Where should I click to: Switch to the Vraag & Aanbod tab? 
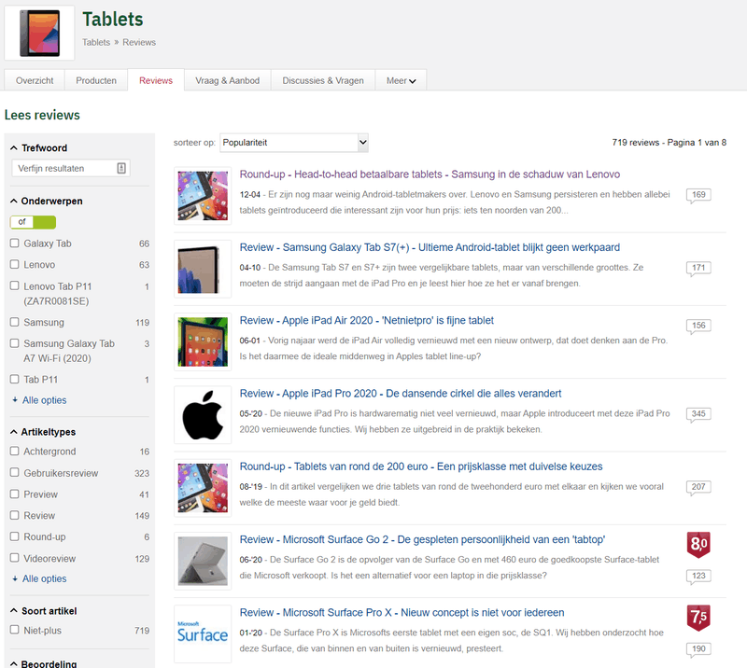click(228, 80)
